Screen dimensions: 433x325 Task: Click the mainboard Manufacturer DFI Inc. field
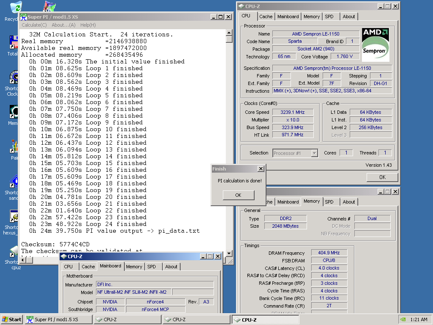click(x=155, y=284)
